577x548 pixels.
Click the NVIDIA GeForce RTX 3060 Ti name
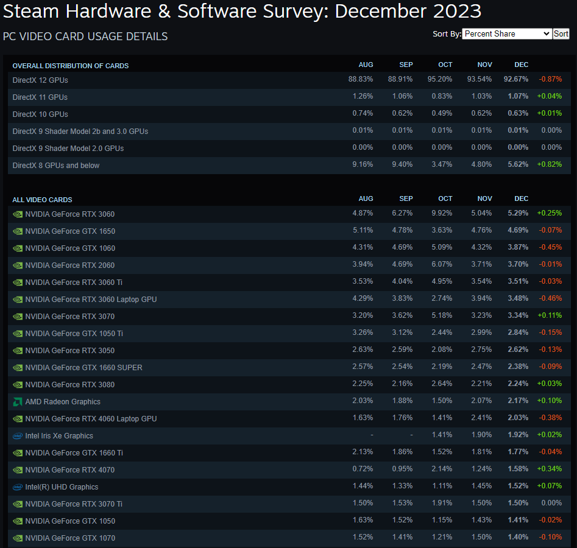[74, 283]
